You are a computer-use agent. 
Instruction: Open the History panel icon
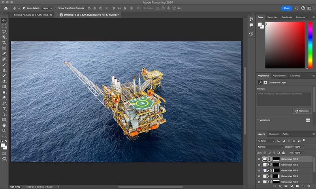pyautogui.click(x=251, y=34)
